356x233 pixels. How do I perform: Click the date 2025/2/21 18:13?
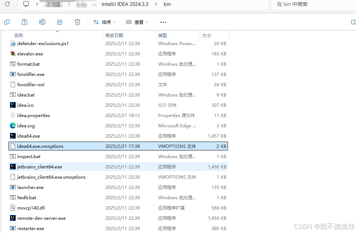[122, 115]
